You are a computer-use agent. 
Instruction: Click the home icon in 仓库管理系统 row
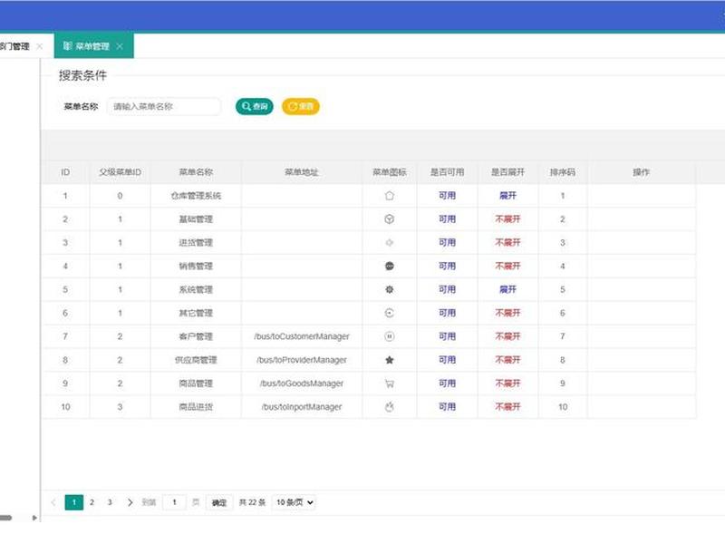click(x=390, y=196)
